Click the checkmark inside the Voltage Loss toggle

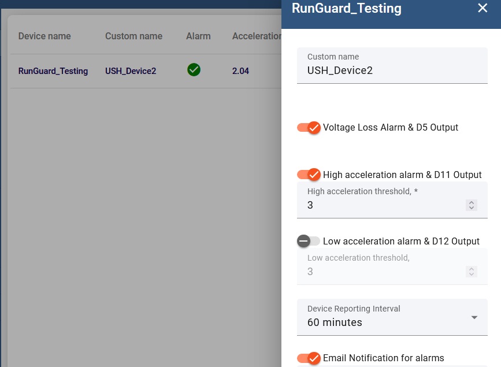314,127
